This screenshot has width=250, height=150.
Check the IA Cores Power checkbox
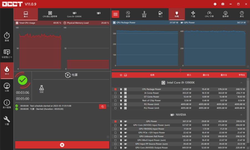pyautogui.click(x=116, y=93)
